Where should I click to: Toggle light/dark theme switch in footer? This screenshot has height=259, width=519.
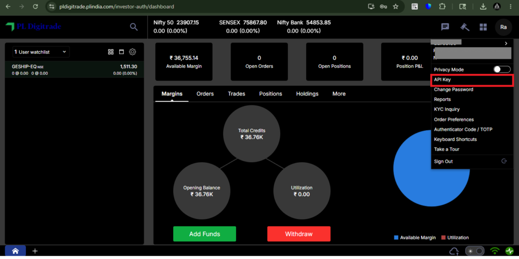click(x=475, y=251)
